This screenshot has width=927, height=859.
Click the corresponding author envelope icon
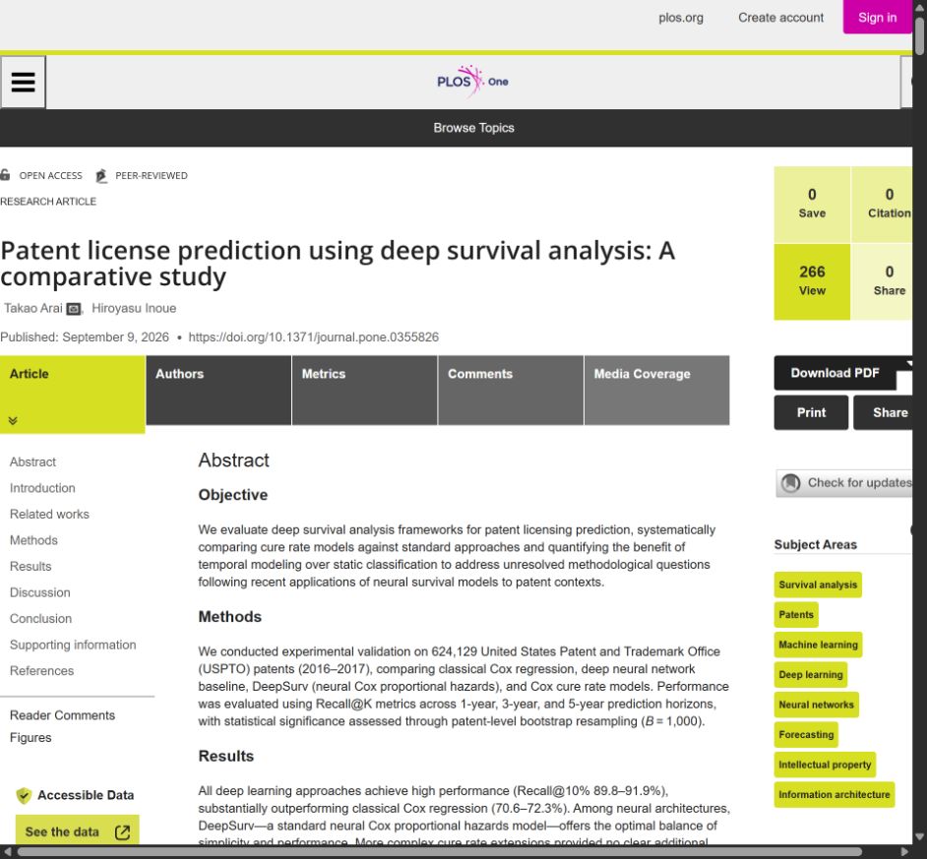pos(74,309)
